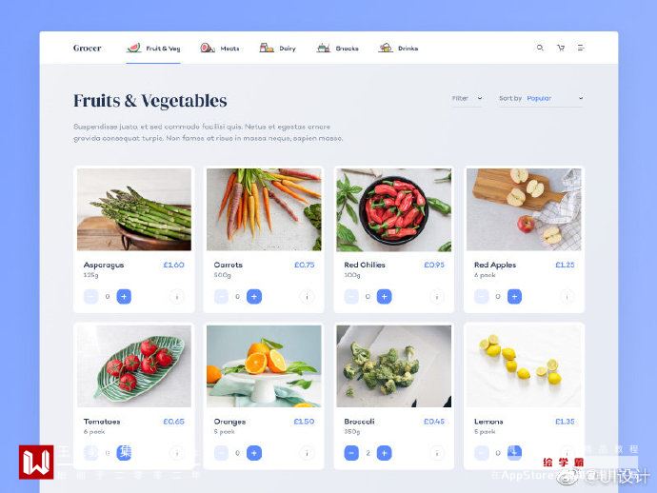Open the hamburger menu icon

pos(581,48)
